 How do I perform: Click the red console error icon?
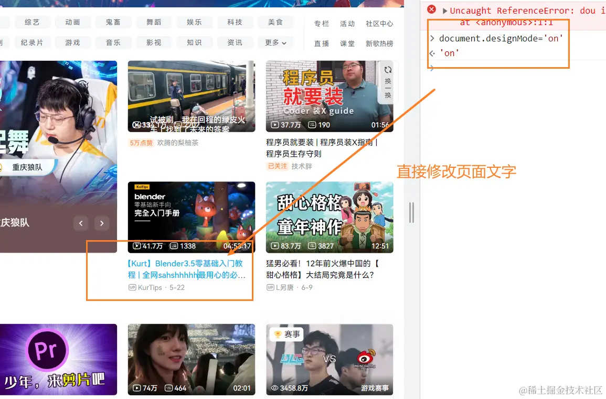432,9
